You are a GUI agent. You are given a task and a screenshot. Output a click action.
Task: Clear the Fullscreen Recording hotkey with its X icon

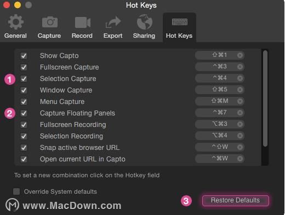pyautogui.click(x=240, y=124)
